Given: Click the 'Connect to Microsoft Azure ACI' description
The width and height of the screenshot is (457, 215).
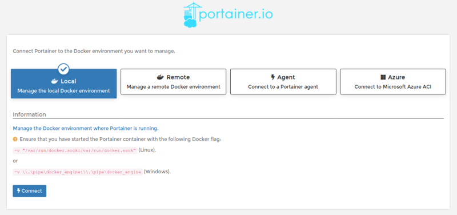Looking at the screenshot, I should (393, 87).
